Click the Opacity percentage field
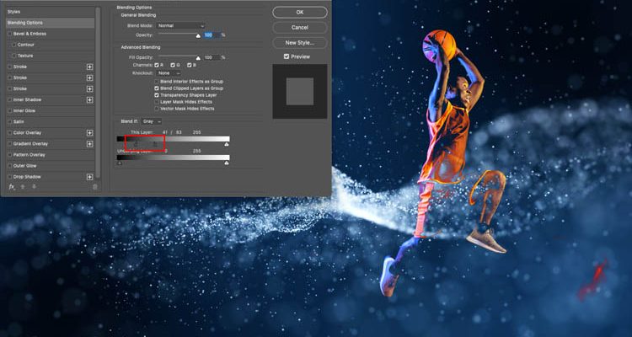Screen dimensions: 632x337 pos(212,35)
